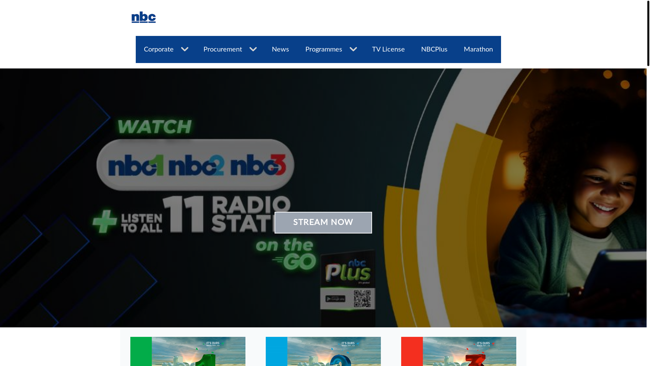Navigate to NBCPlus link

pos(434,49)
